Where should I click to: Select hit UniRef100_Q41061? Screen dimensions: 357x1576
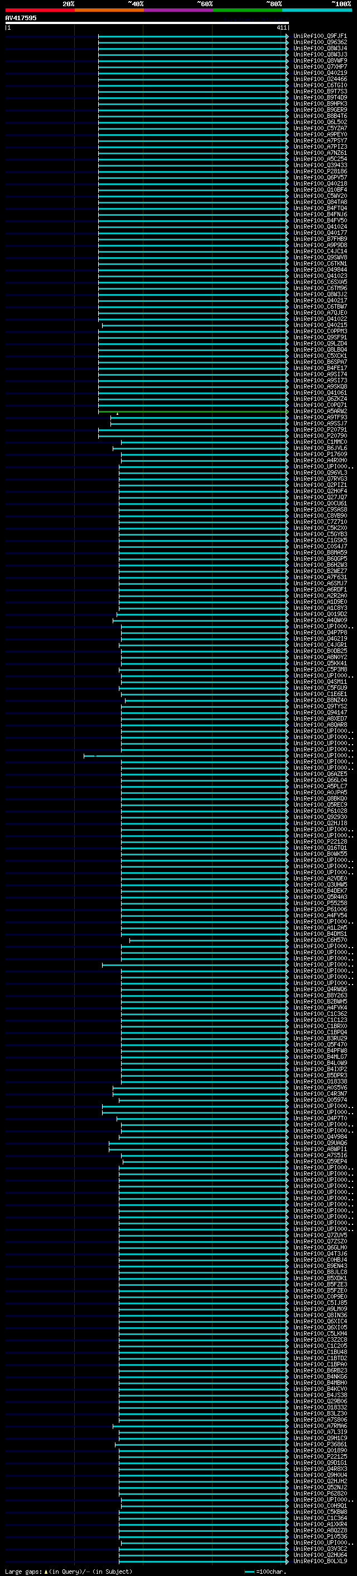tap(320, 393)
